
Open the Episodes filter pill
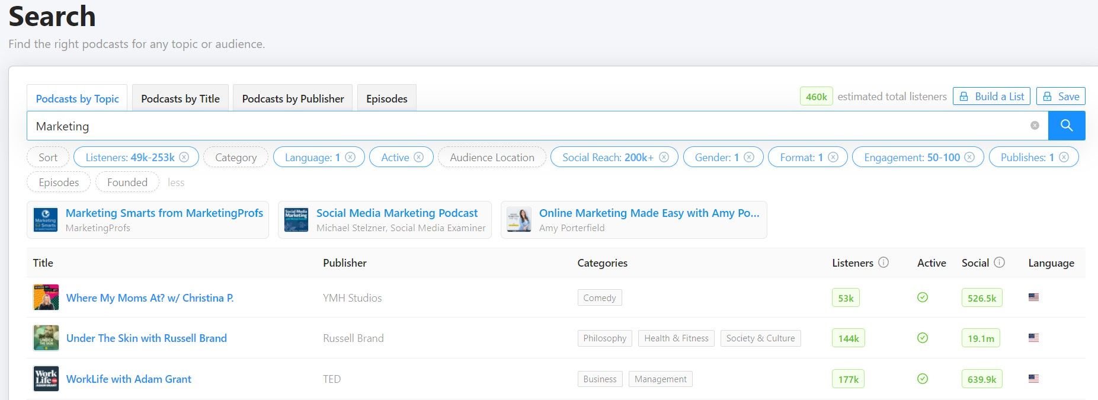point(59,182)
